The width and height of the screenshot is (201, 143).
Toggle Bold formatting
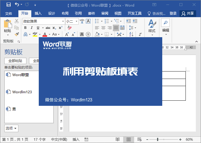25,28
